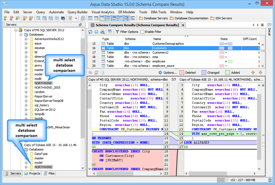Open SSH Servers from the toolbar
The width and height of the screenshot is (275, 185).
[x=221, y=18]
